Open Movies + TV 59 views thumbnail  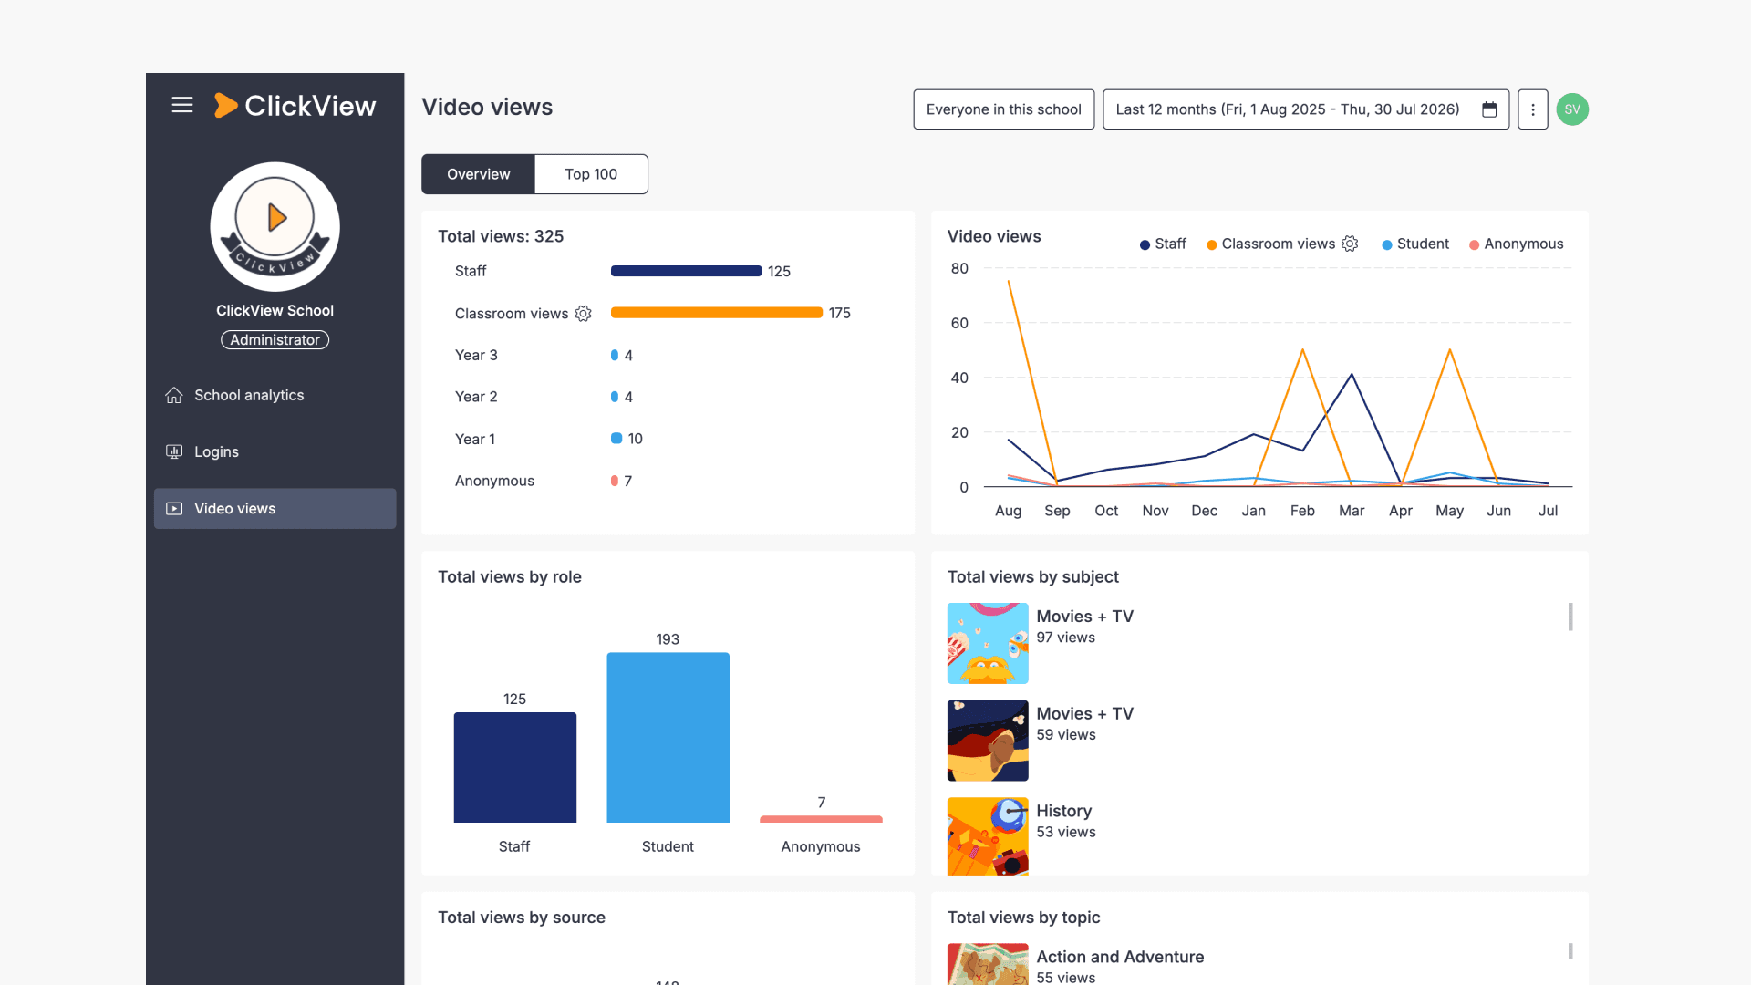point(988,741)
